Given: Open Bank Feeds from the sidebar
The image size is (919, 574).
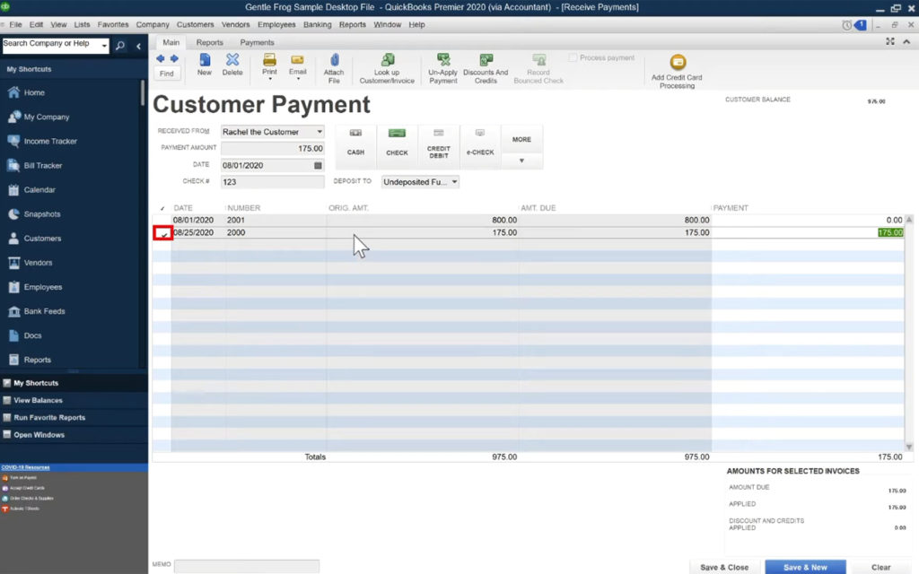Looking at the screenshot, I should pyautogui.click(x=43, y=310).
